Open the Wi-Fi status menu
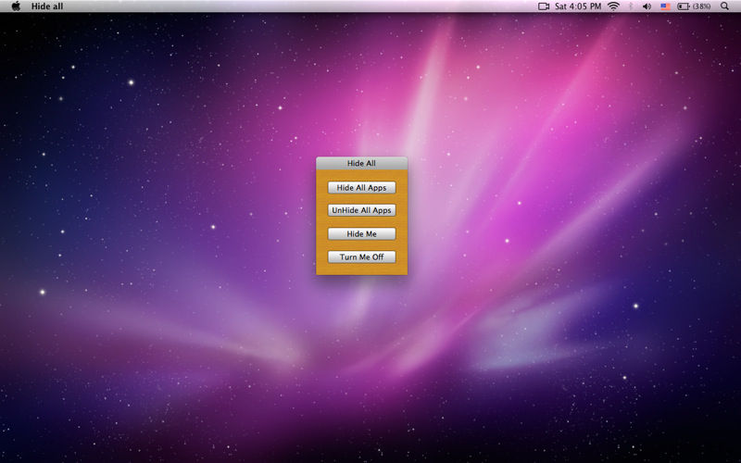Screen dimensions: 741x463 pos(613,6)
